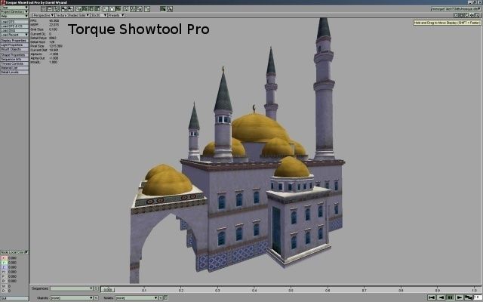Open the first menu at the top of the left panel

14,8
